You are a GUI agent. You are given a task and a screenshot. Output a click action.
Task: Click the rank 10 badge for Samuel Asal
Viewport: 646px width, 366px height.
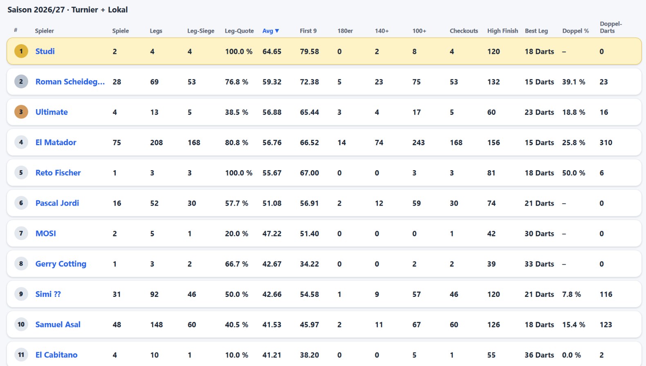[x=21, y=324]
